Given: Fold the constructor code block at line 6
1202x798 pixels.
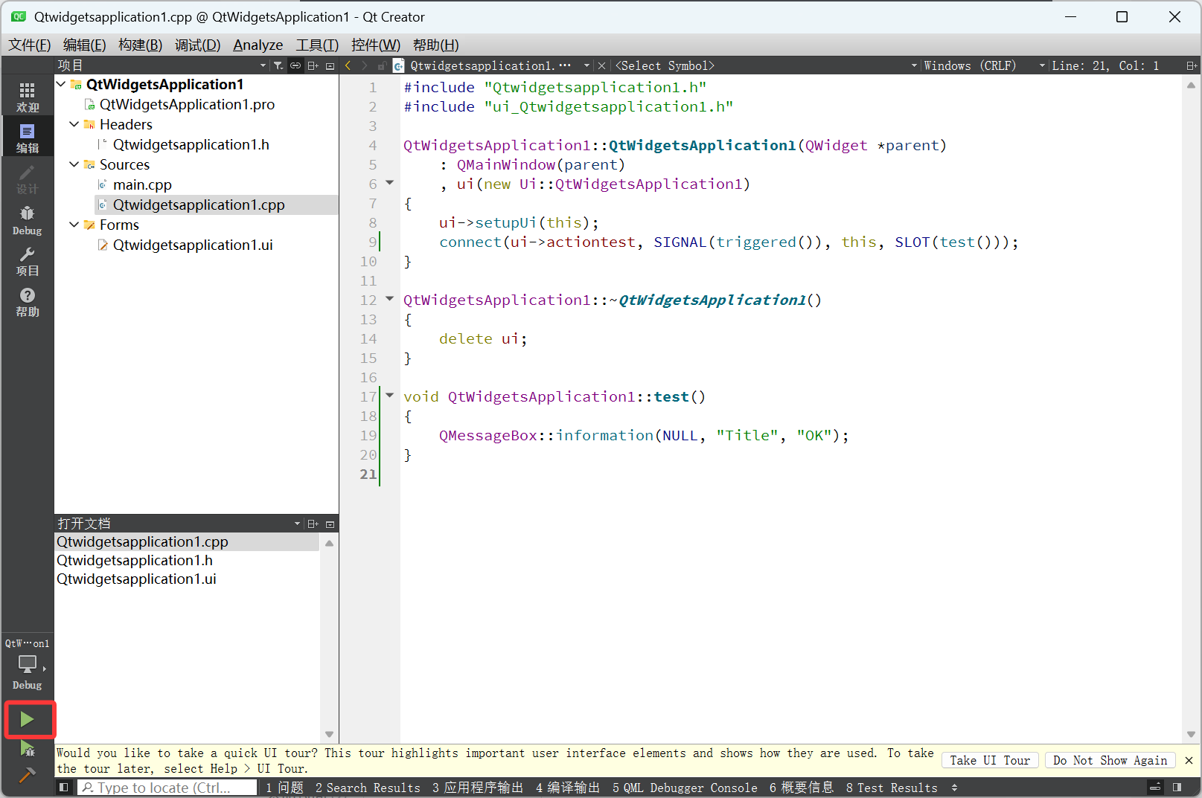Looking at the screenshot, I should 389,183.
